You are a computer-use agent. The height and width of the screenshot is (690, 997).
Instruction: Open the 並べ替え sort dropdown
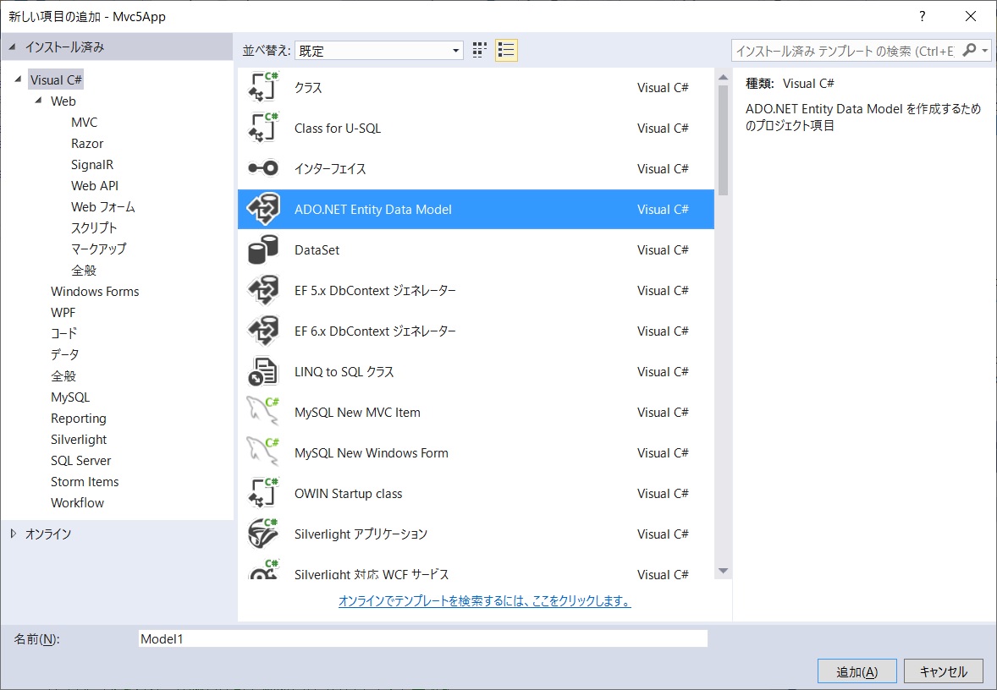tap(378, 51)
